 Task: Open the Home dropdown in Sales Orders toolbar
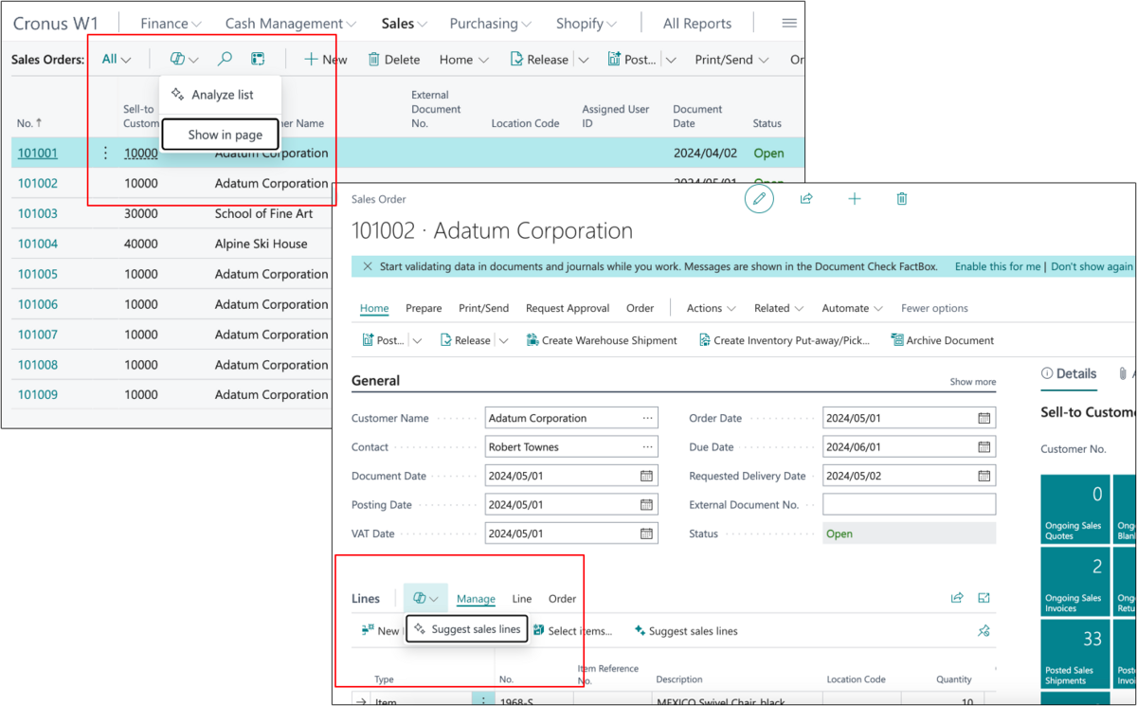[464, 59]
